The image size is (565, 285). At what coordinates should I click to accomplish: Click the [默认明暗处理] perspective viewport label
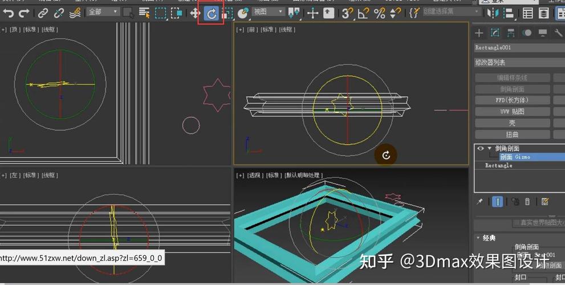(x=303, y=176)
